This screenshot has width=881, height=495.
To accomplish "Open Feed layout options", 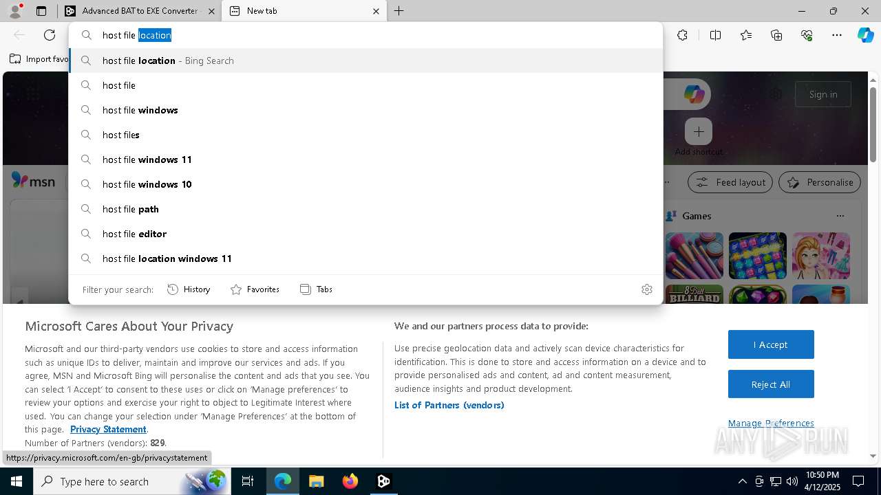I will 730,182.
